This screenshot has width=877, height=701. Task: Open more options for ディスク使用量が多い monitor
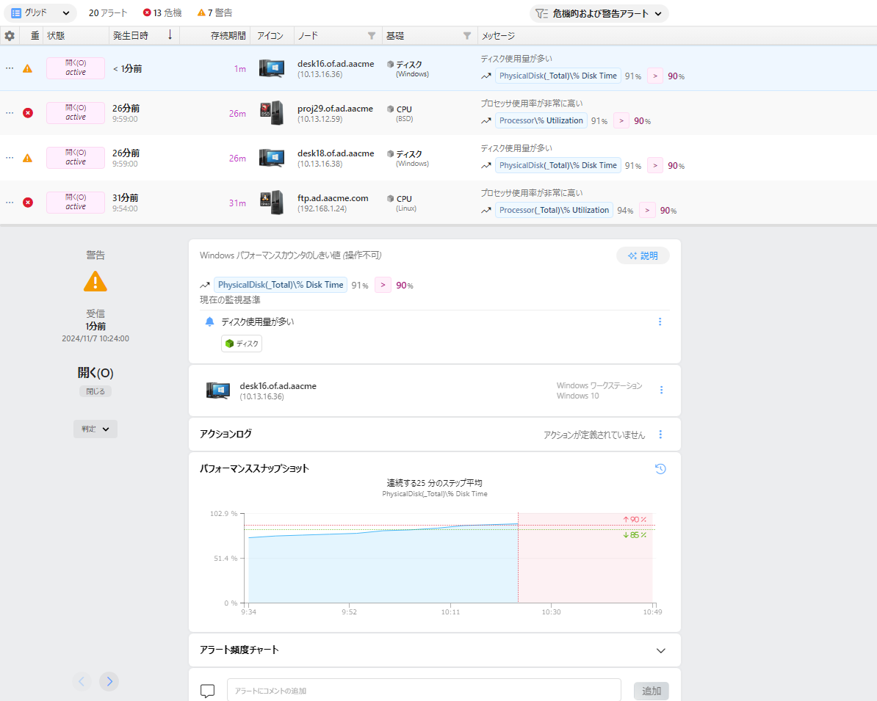pos(660,322)
